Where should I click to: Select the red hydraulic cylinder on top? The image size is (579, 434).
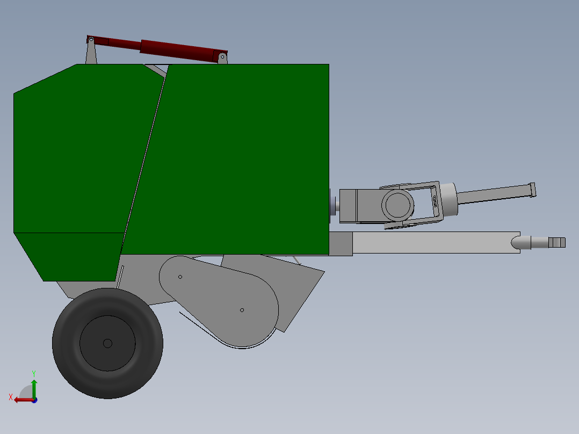click(157, 48)
